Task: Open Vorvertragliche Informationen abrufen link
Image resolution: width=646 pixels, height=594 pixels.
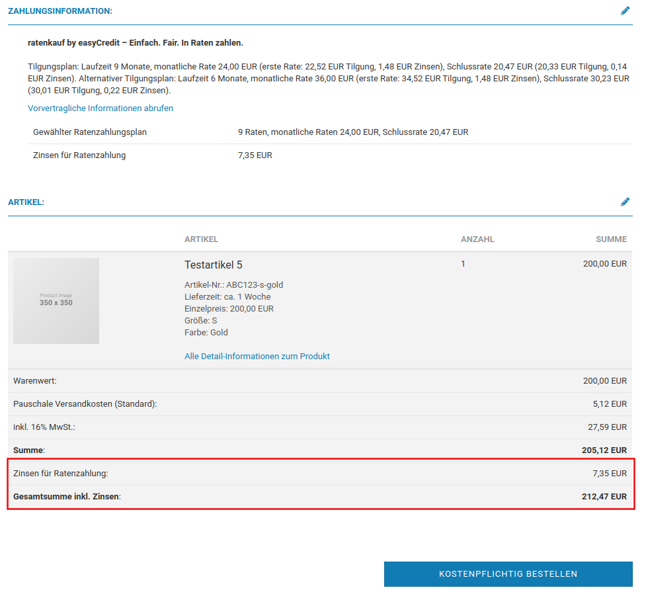Action: [x=101, y=108]
